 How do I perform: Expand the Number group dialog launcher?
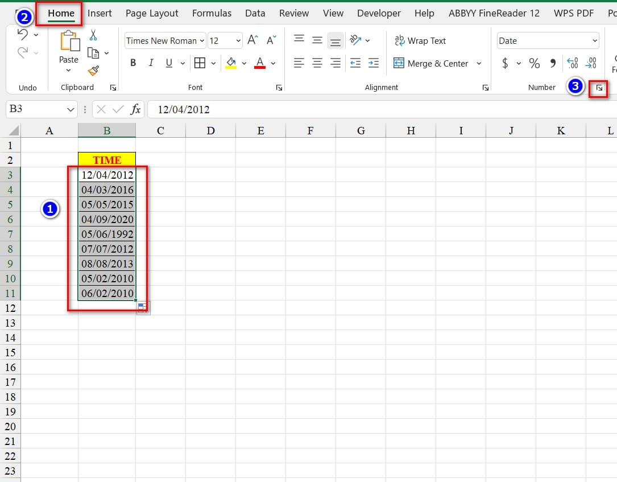click(599, 88)
